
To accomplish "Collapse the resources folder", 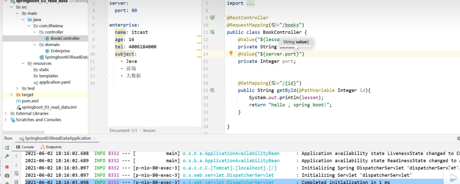I will click(23, 64).
